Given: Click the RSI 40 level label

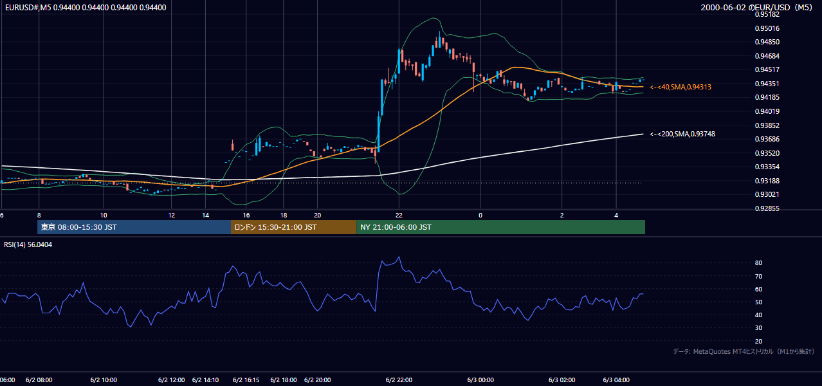Looking at the screenshot, I should (758, 315).
